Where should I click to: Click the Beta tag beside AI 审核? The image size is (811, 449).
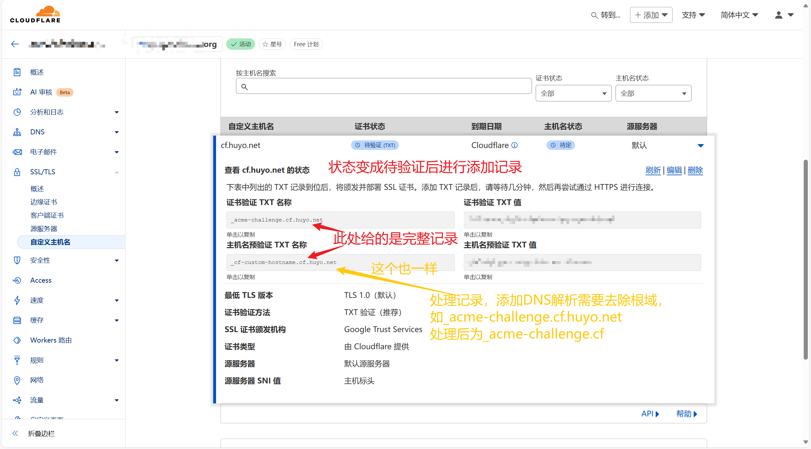coord(65,92)
